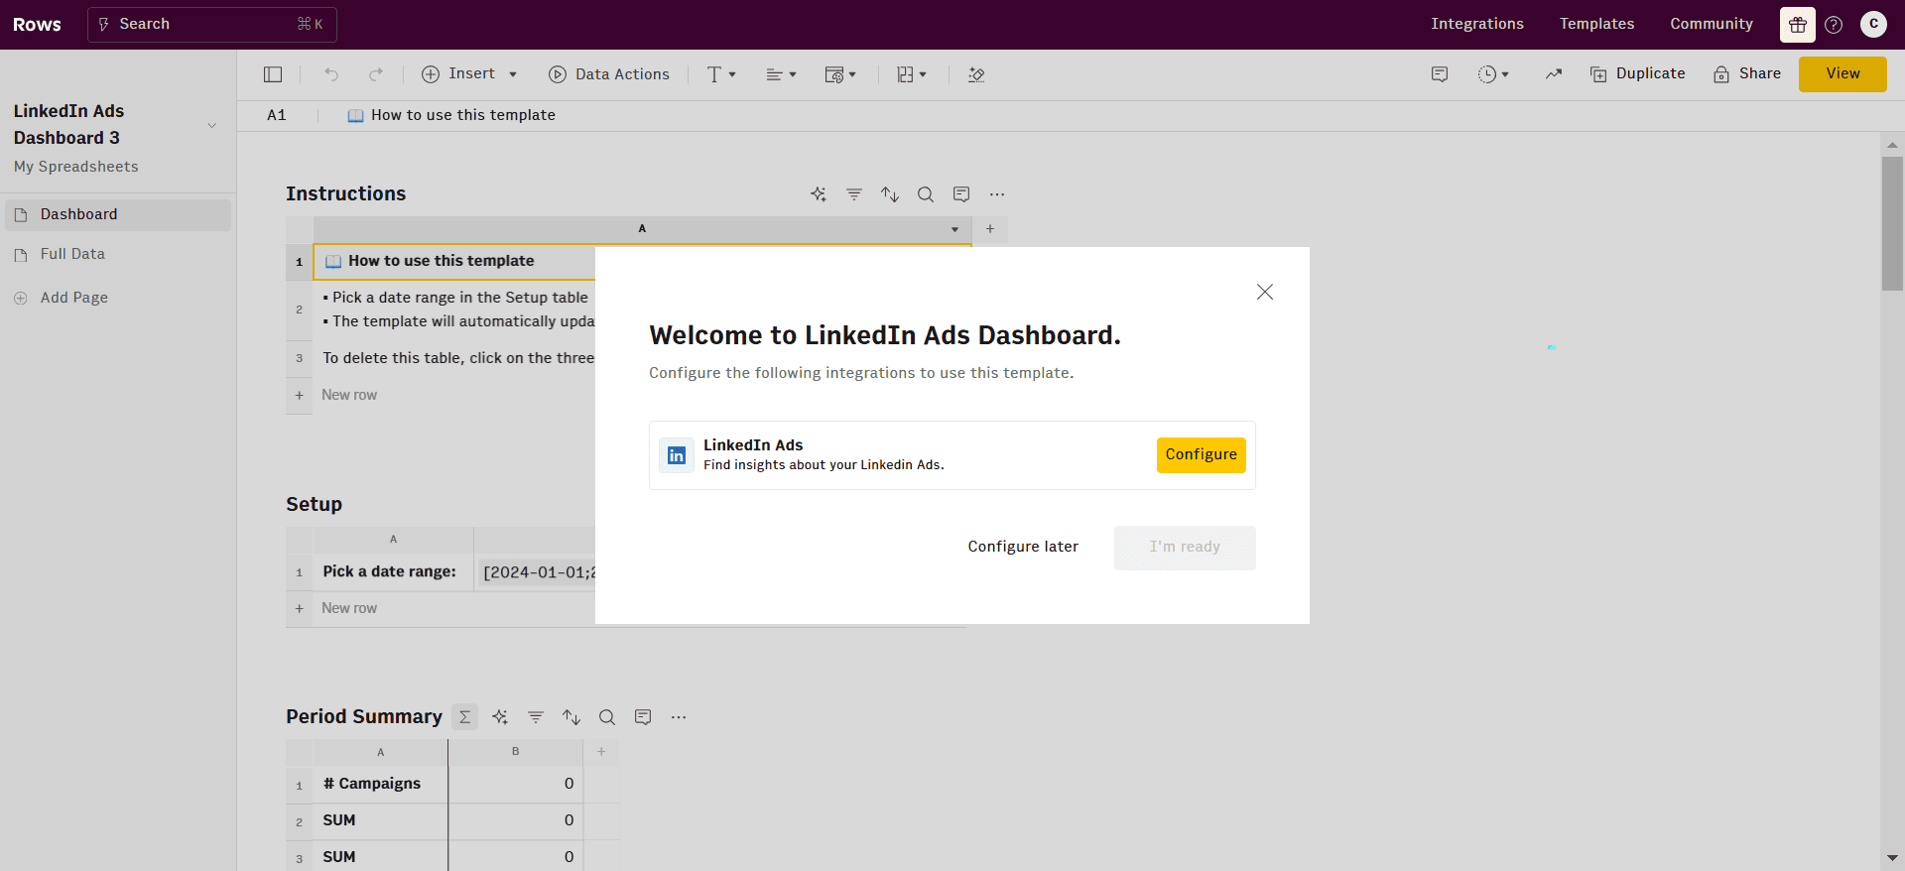Click the search icon for Period Summary
The image size is (1905, 871).
pyautogui.click(x=607, y=717)
